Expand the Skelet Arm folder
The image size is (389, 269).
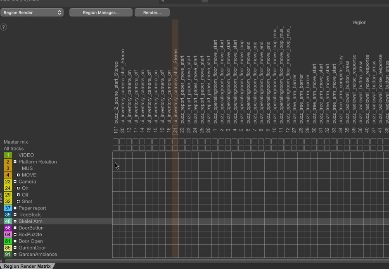point(15,221)
